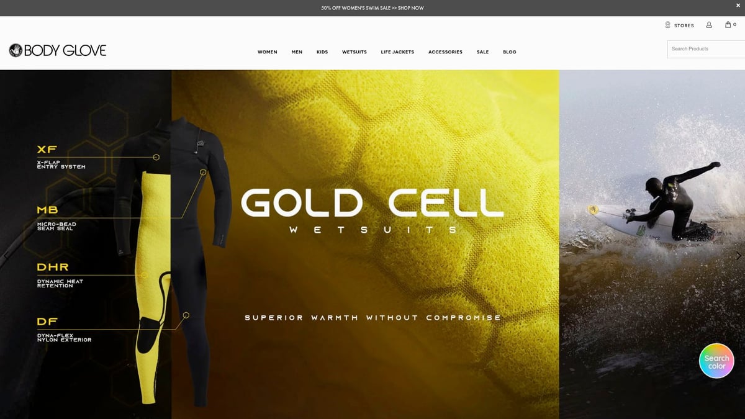
Task: Click the Body Glove hand logo
Action: [x=16, y=50]
